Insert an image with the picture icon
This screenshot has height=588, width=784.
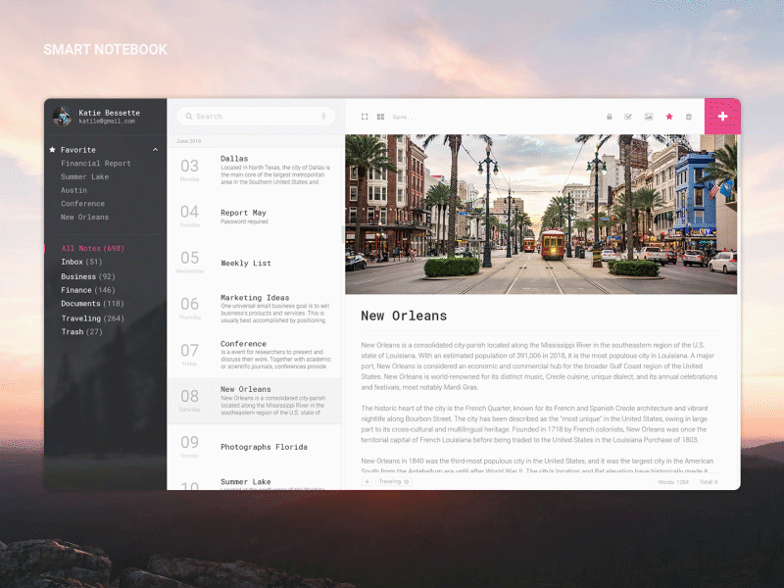point(649,117)
